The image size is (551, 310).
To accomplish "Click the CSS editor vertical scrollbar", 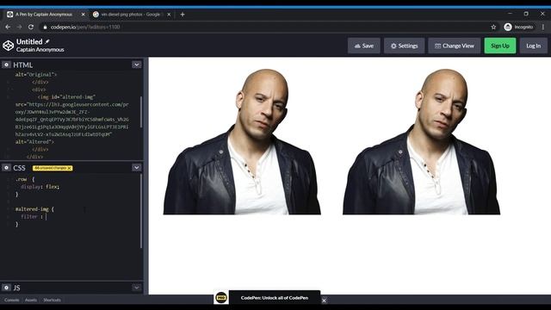I will (x=141, y=211).
